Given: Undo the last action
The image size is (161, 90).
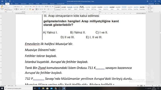Looking at the screenshot, I should [x=6, y=1].
